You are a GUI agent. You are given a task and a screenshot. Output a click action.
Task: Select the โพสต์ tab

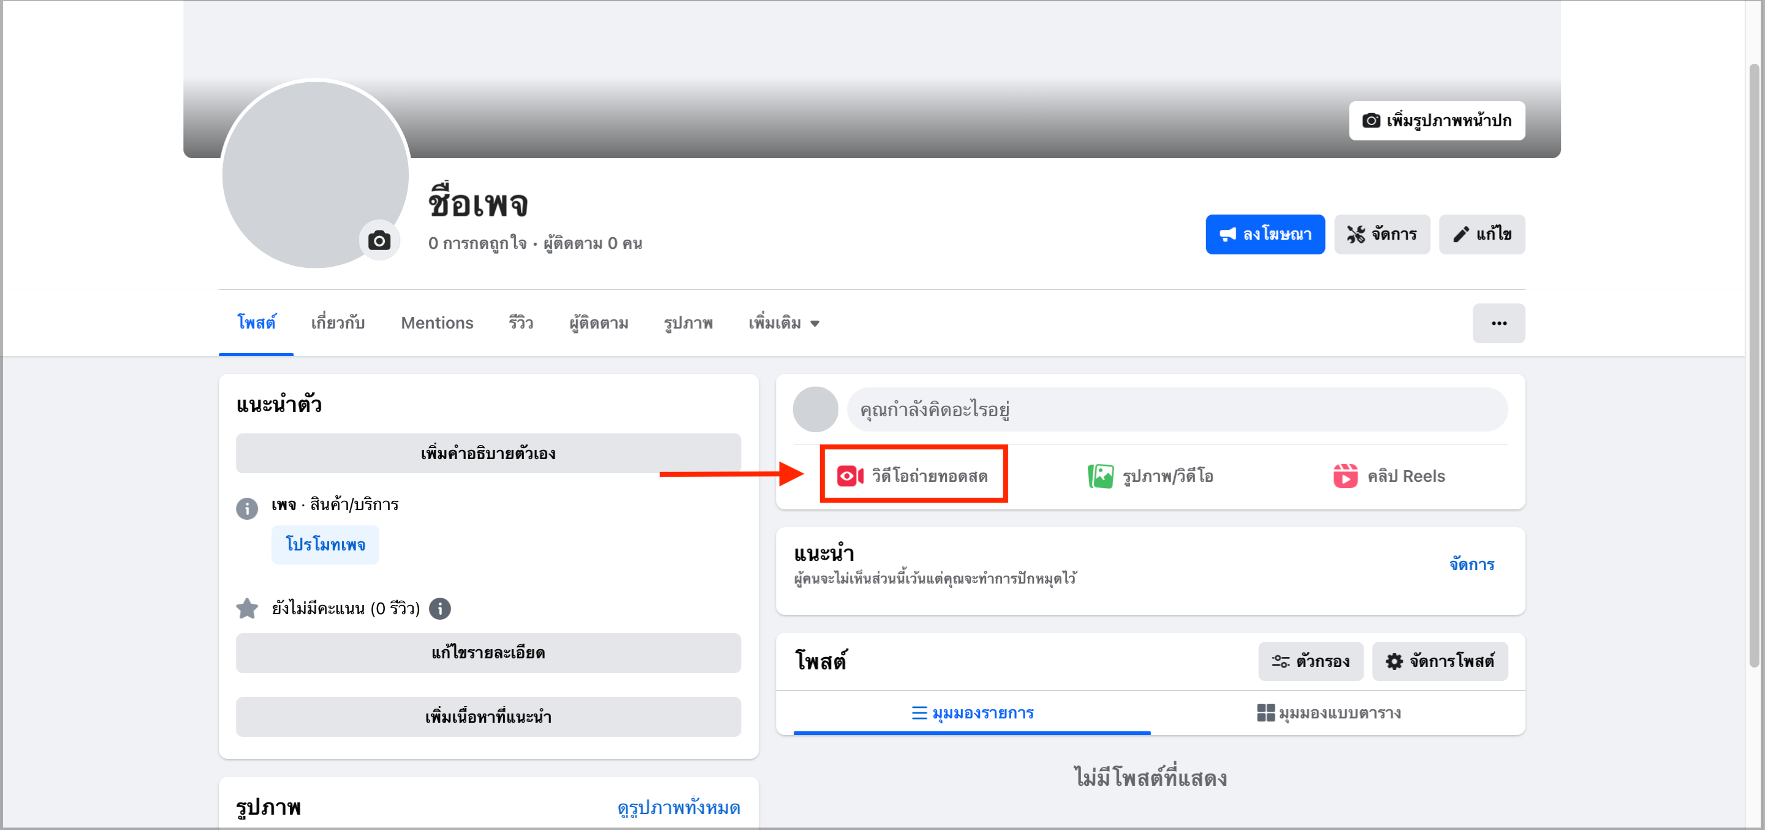tap(256, 323)
